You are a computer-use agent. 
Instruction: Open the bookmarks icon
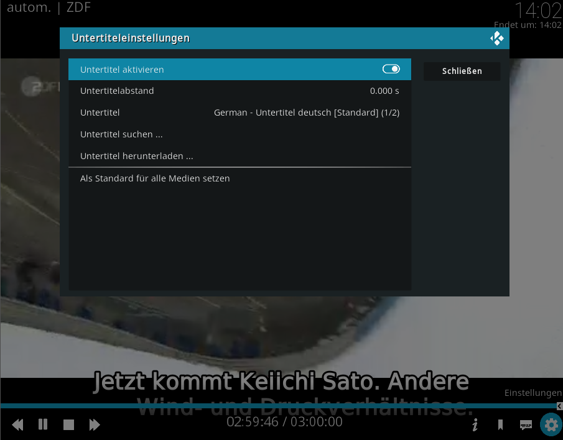coord(501,425)
